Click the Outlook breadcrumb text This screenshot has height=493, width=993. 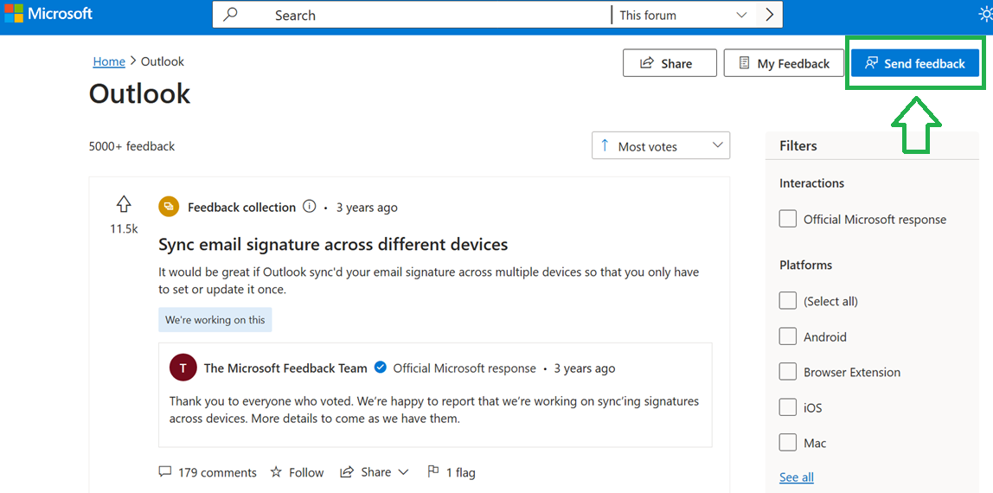pos(162,61)
